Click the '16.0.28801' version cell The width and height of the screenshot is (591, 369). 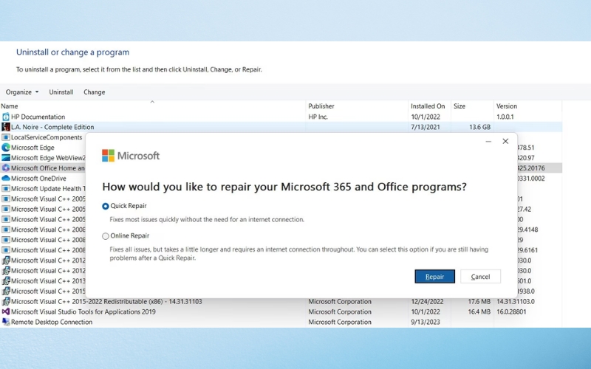(511, 311)
